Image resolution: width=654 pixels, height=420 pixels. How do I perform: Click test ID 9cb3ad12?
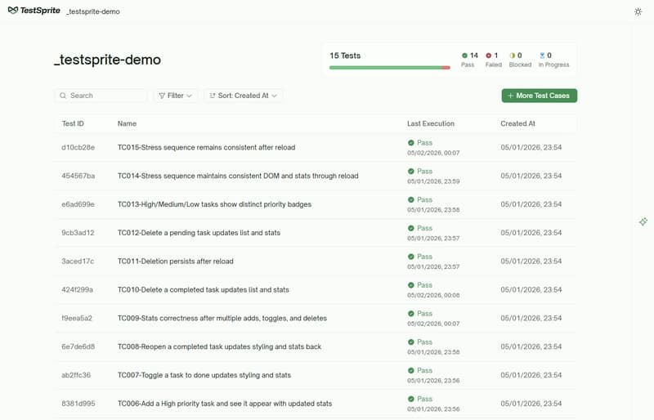coord(78,233)
